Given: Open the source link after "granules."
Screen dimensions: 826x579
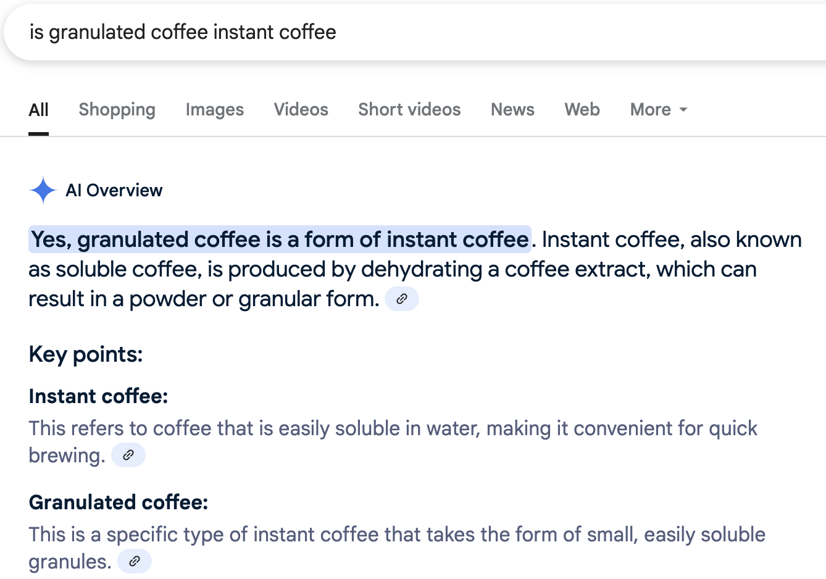Looking at the screenshot, I should (x=135, y=562).
